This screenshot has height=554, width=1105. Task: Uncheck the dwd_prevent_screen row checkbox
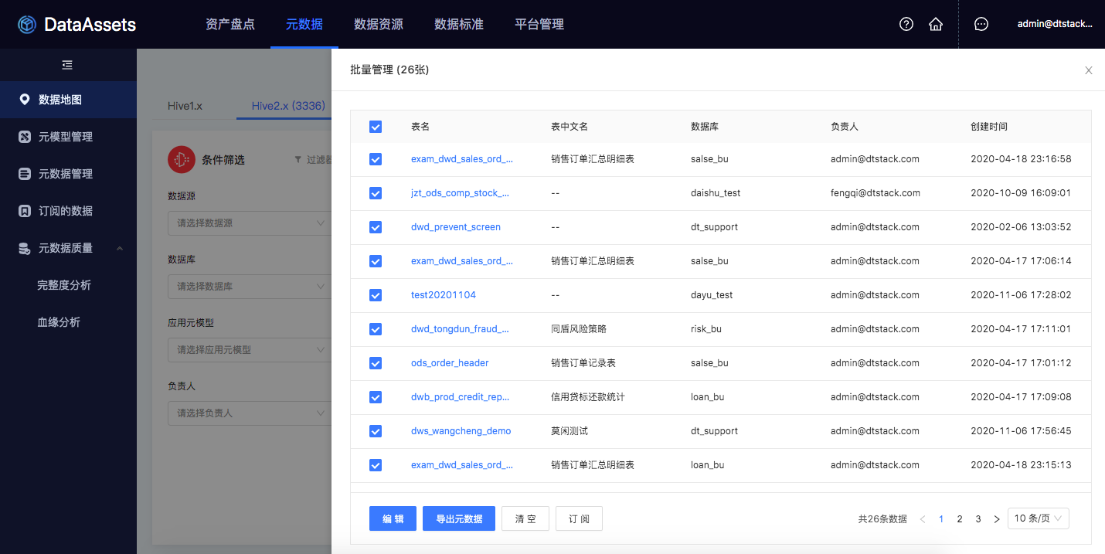coord(376,227)
